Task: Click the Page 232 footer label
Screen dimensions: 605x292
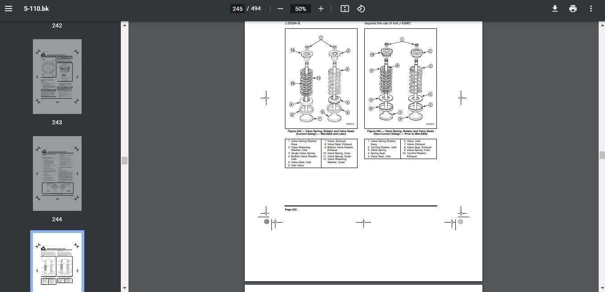Action: pos(291,210)
